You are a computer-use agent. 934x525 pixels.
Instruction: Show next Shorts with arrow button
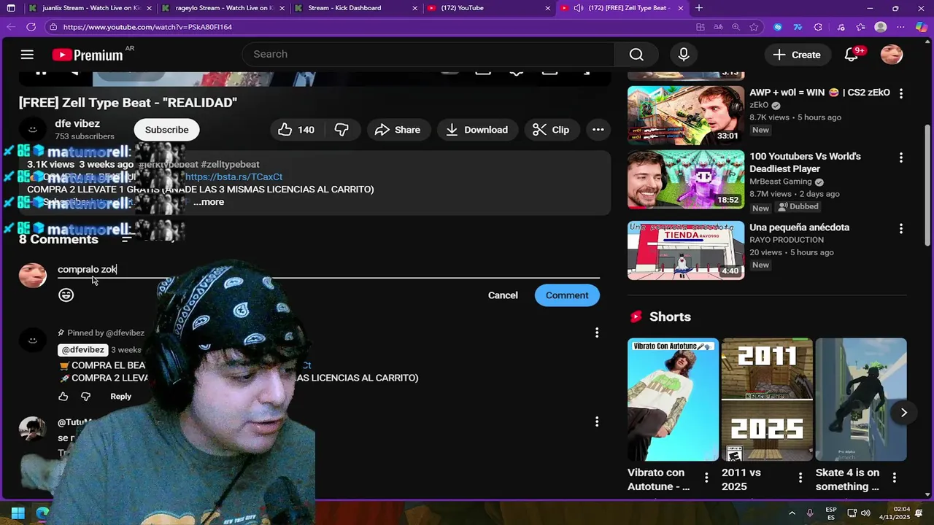(903, 413)
